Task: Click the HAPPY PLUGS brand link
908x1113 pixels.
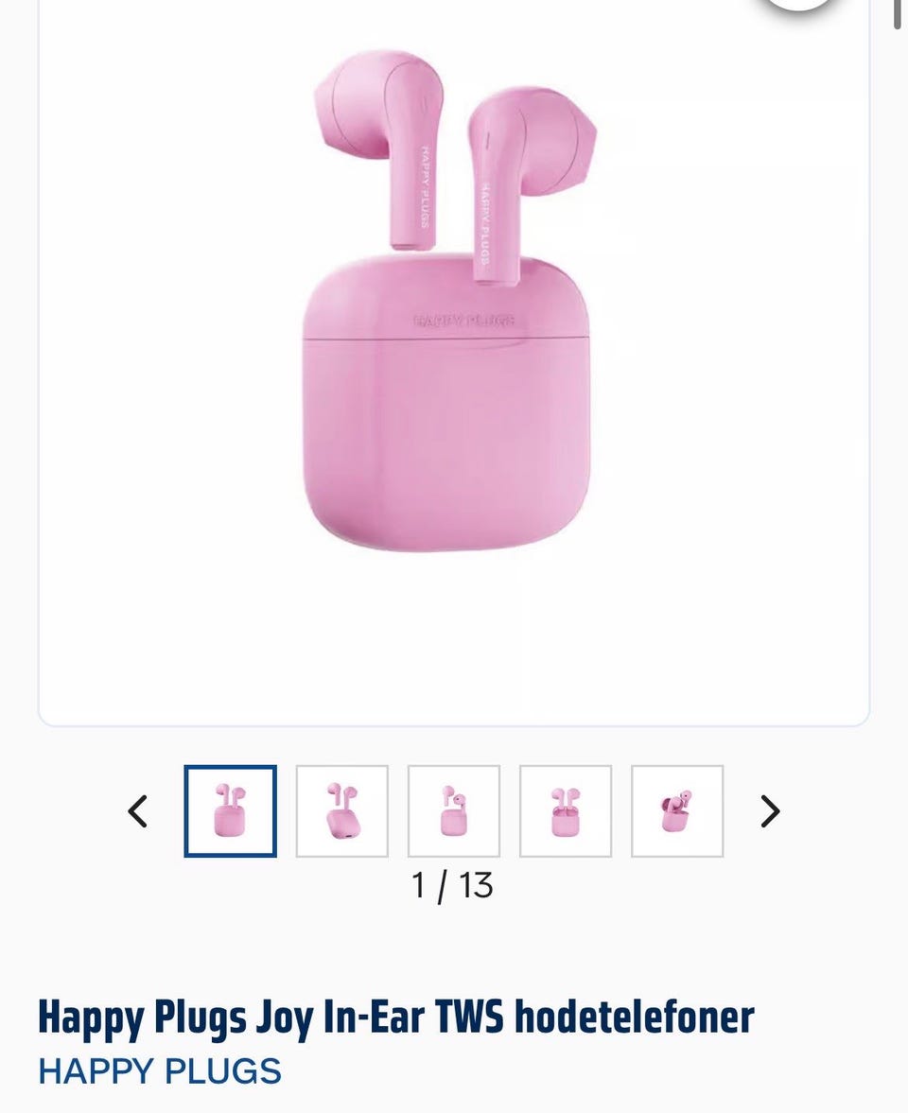Action: coord(160,1071)
